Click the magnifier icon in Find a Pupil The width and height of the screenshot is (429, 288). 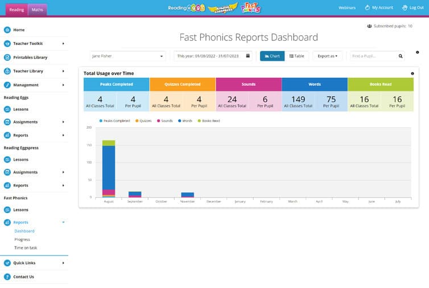pos(401,56)
